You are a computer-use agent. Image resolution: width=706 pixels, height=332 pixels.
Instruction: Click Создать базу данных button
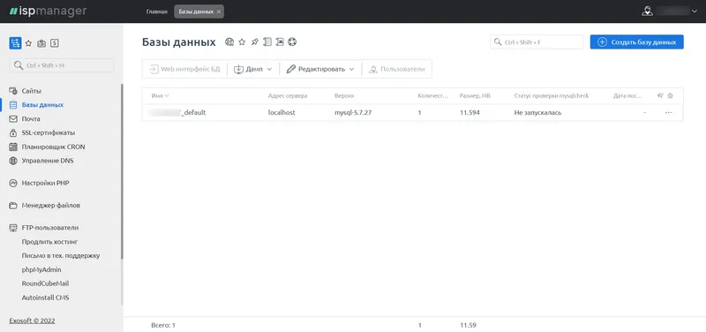coord(636,41)
